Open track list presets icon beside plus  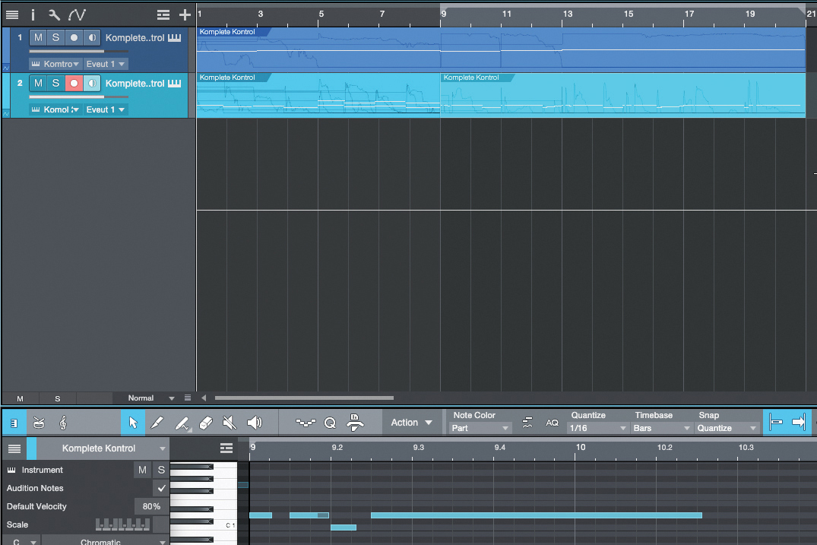pos(163,15)
